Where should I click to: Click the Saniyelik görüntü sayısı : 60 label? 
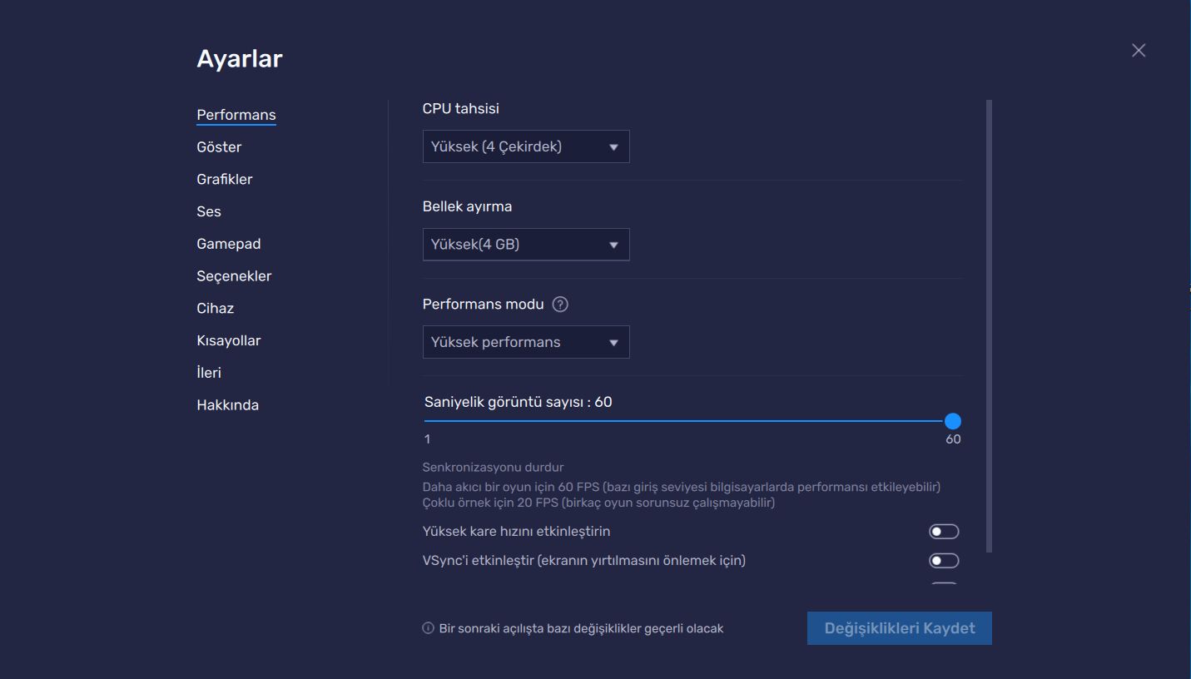tap(519, 402)
